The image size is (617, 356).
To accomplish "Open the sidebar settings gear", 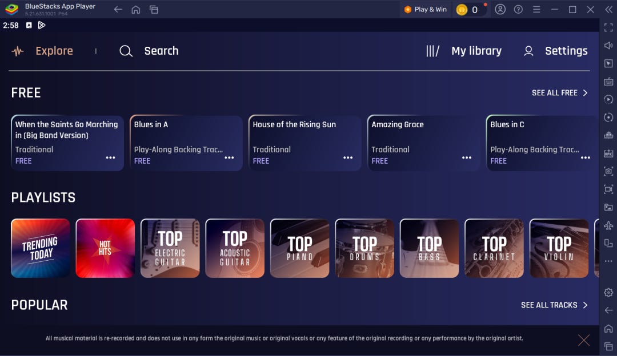I will 608,292.
